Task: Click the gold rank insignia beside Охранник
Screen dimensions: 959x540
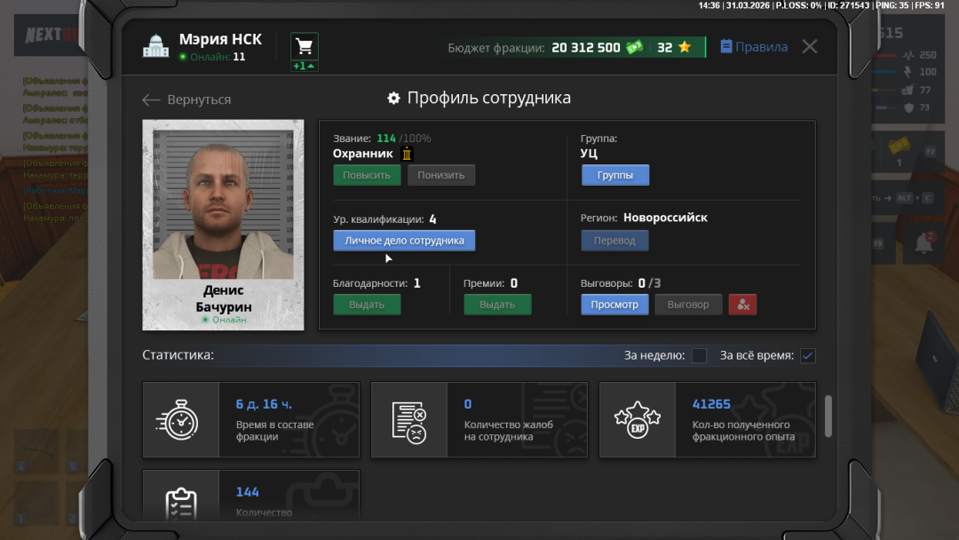Action: point(407,154)
